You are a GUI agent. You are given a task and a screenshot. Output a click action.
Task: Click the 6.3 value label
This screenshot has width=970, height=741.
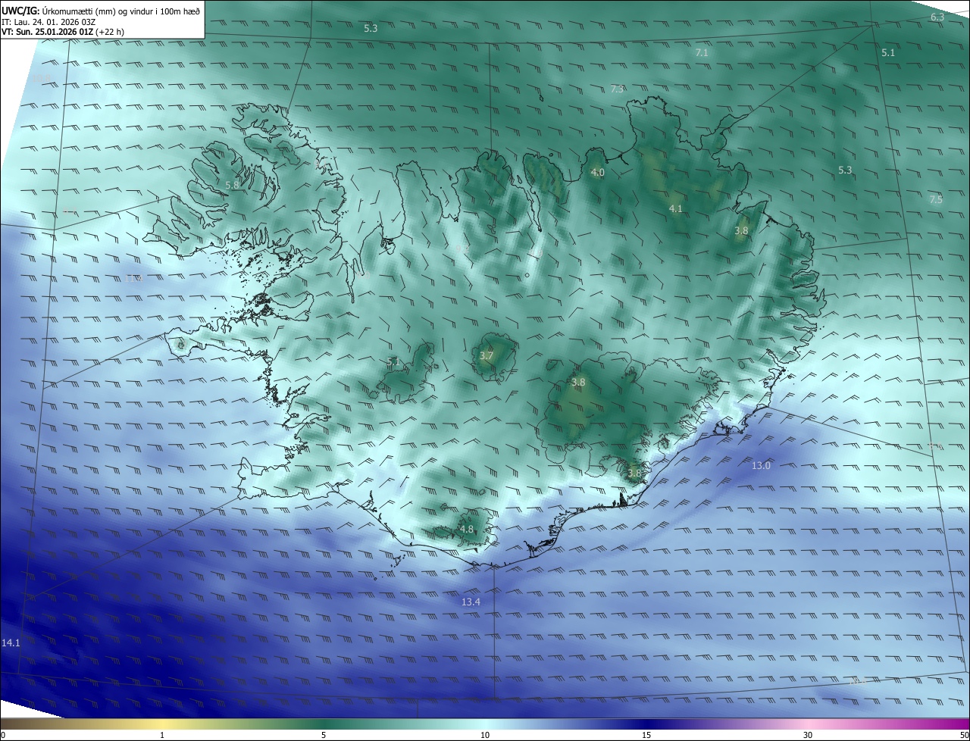pyautogui.click(x=937, y=17)
